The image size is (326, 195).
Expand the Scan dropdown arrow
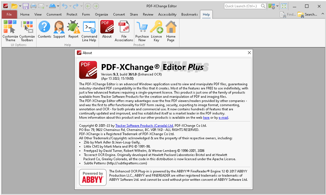(58, 6)
